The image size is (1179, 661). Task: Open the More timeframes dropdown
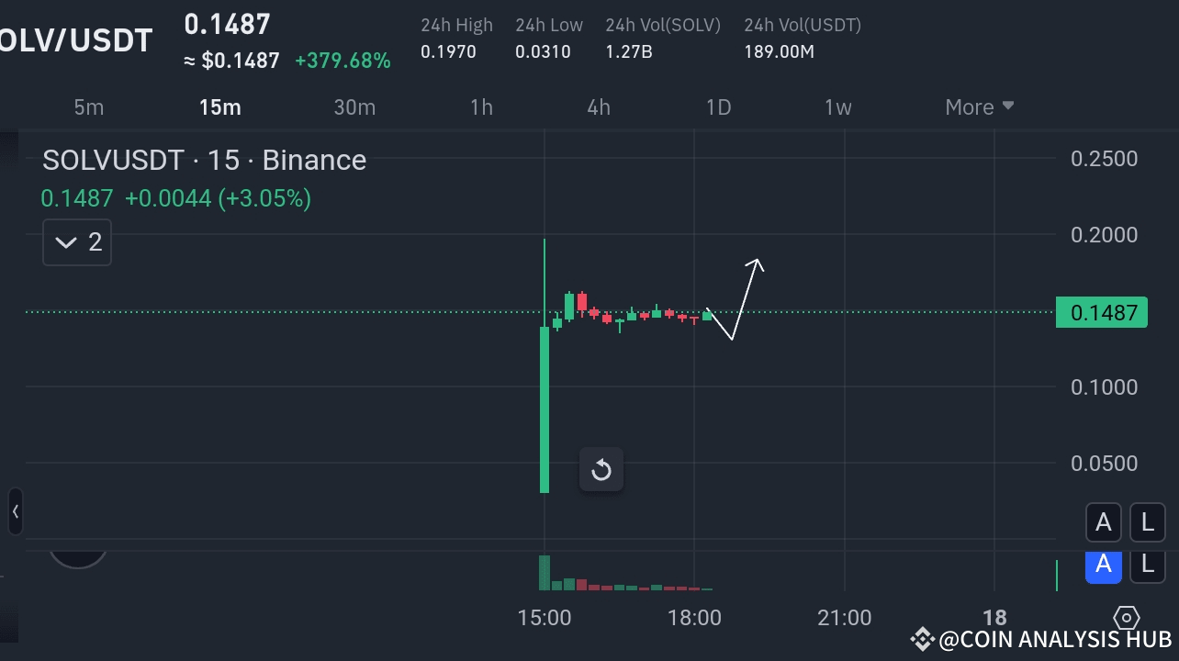[x=978, y=106]
